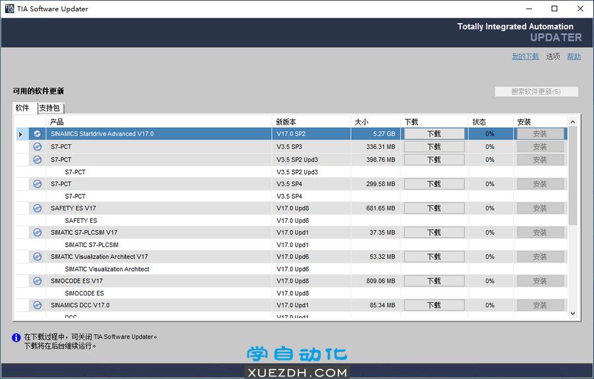594x379 pixels.
Task: Download S7-PCT V3.5 SP2 Upd3
Action: (x=434, y=160)
